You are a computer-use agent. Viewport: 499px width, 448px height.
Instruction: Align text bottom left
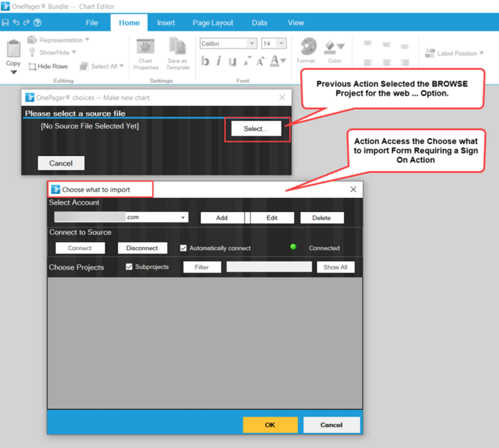368,63
